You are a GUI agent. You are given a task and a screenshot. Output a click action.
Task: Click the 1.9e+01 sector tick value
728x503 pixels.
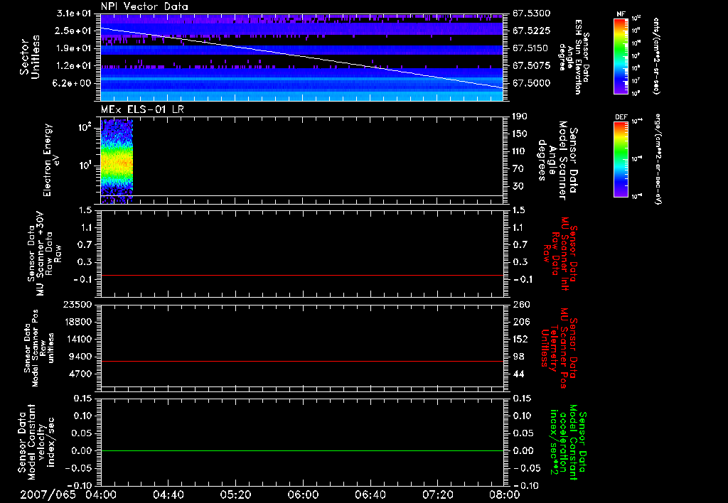click(x=74, y=48)
